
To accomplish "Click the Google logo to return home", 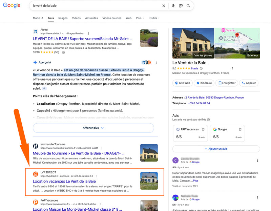I will tap(11, 6).
